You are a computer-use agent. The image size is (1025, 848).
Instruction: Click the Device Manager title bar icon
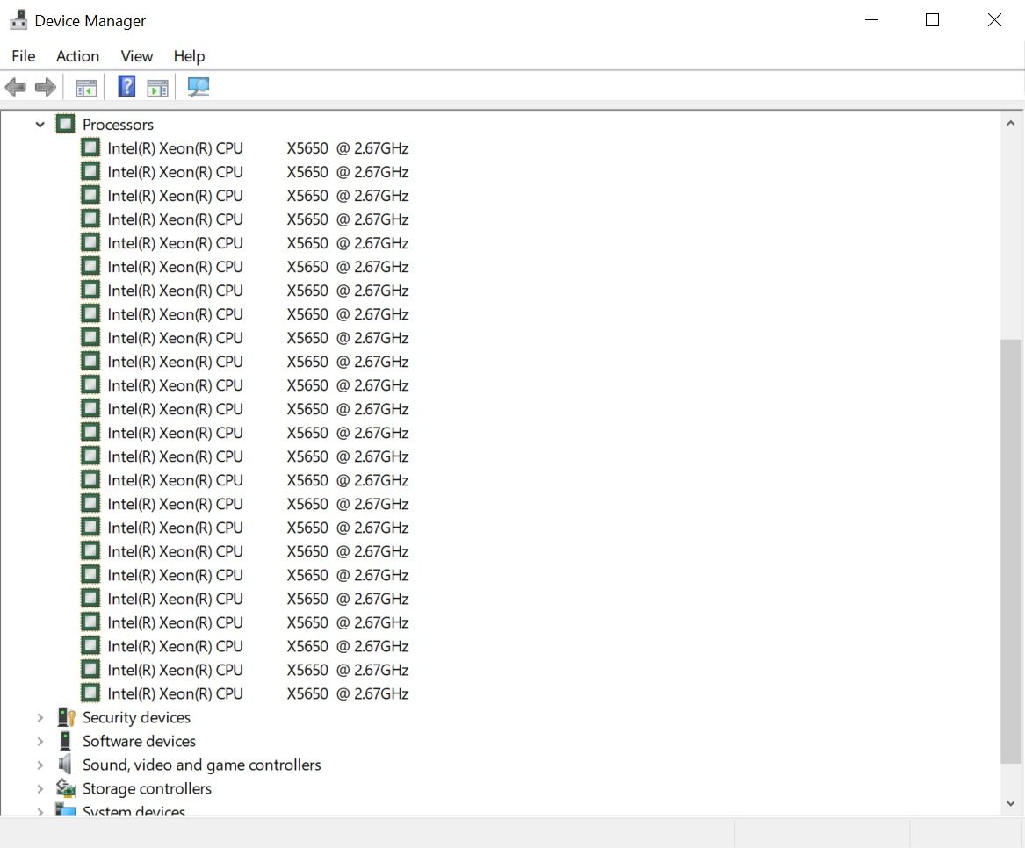click(18, 20)
